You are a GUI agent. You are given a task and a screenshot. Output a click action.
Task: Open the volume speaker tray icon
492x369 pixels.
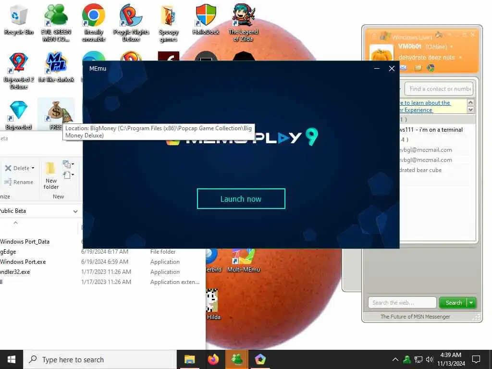pyautogui.click(x=430, y=359)
